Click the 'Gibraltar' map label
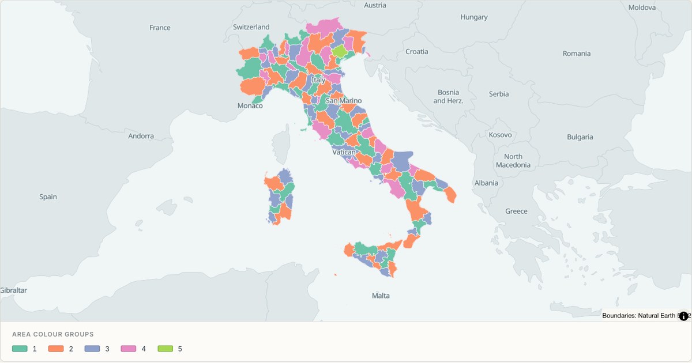692x363 pixels. [13, 290]
